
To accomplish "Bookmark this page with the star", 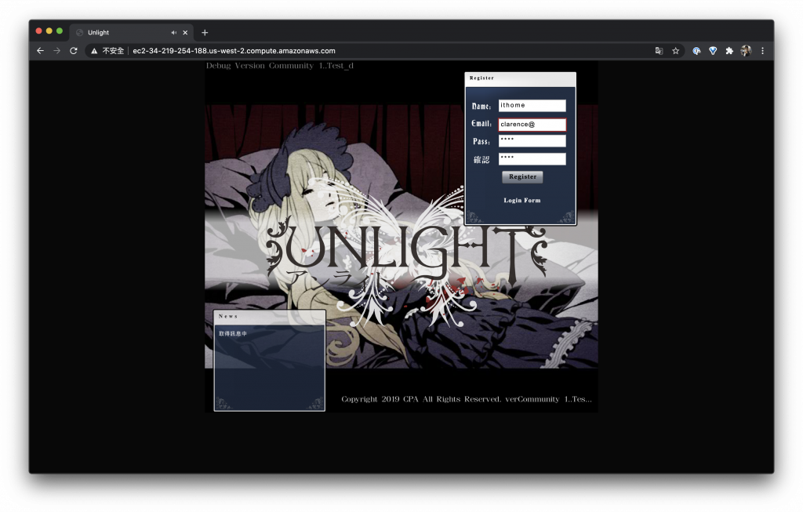I will pos(675,51).
